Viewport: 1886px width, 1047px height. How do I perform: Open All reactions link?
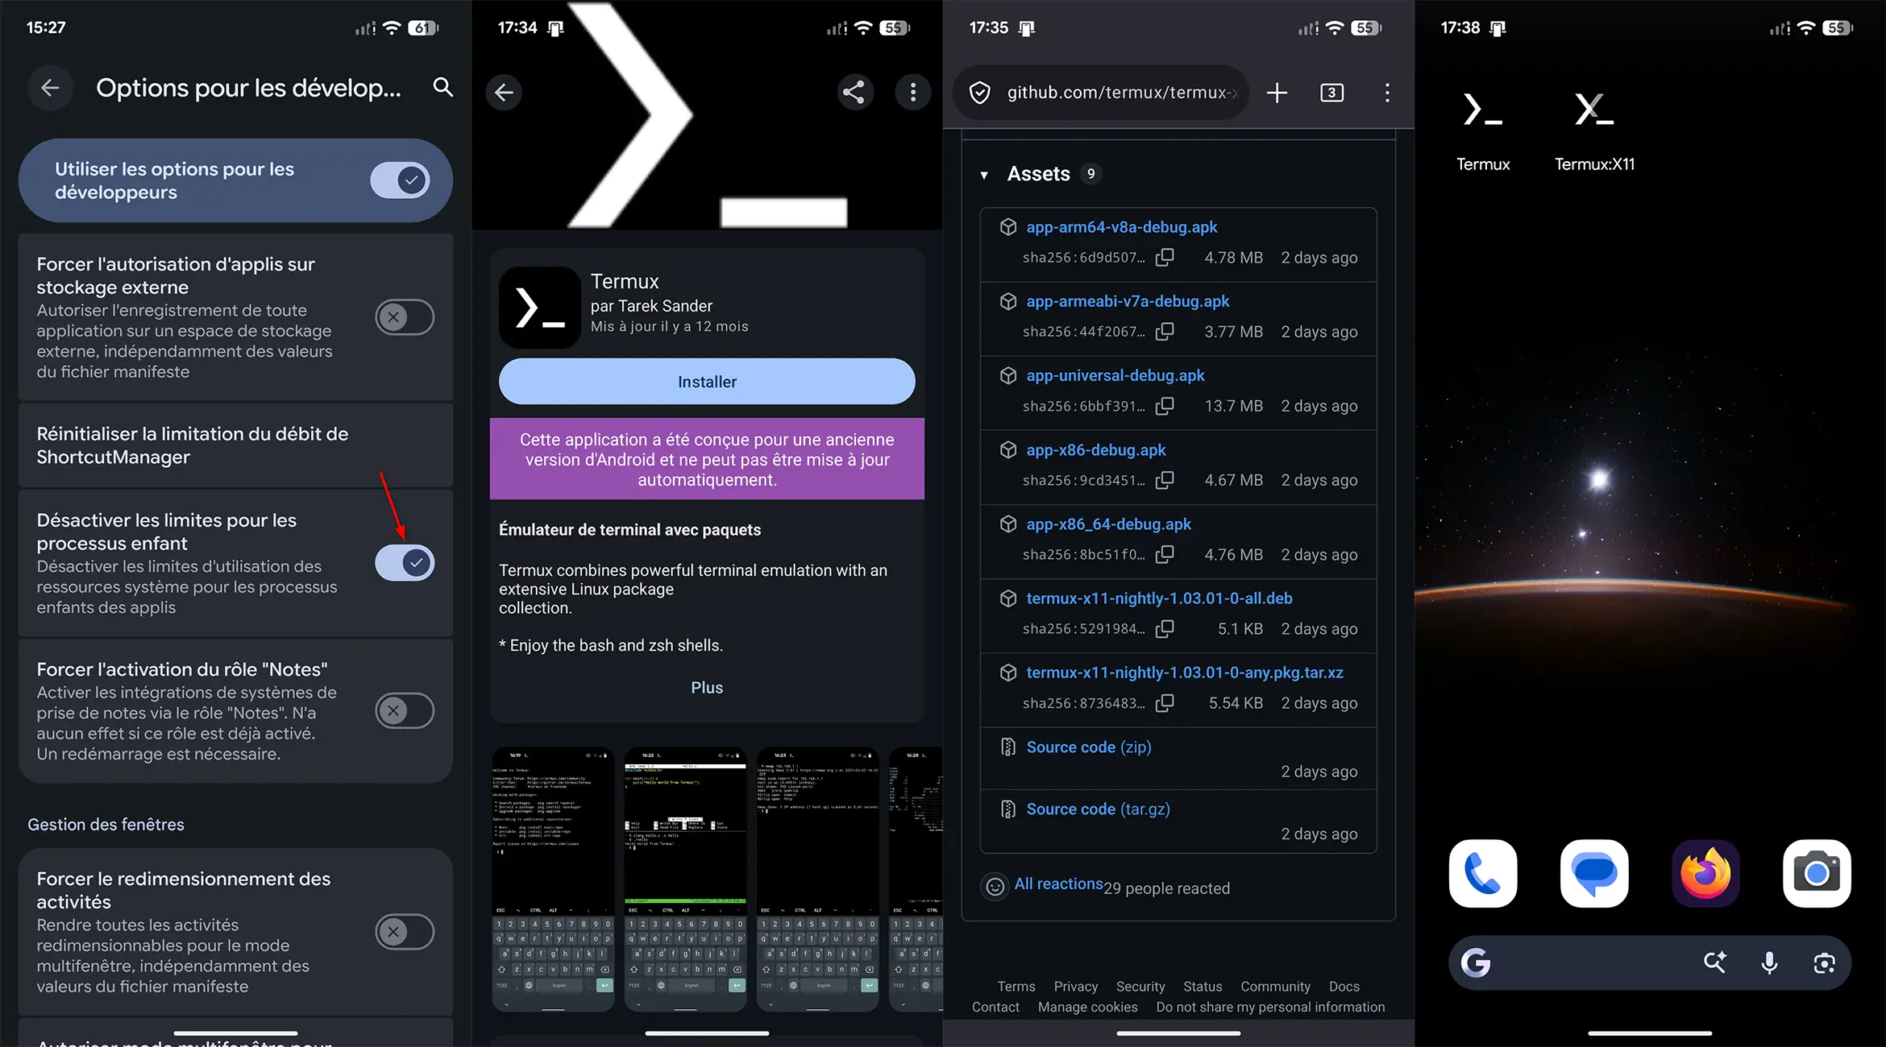[x=1058, y=884]
